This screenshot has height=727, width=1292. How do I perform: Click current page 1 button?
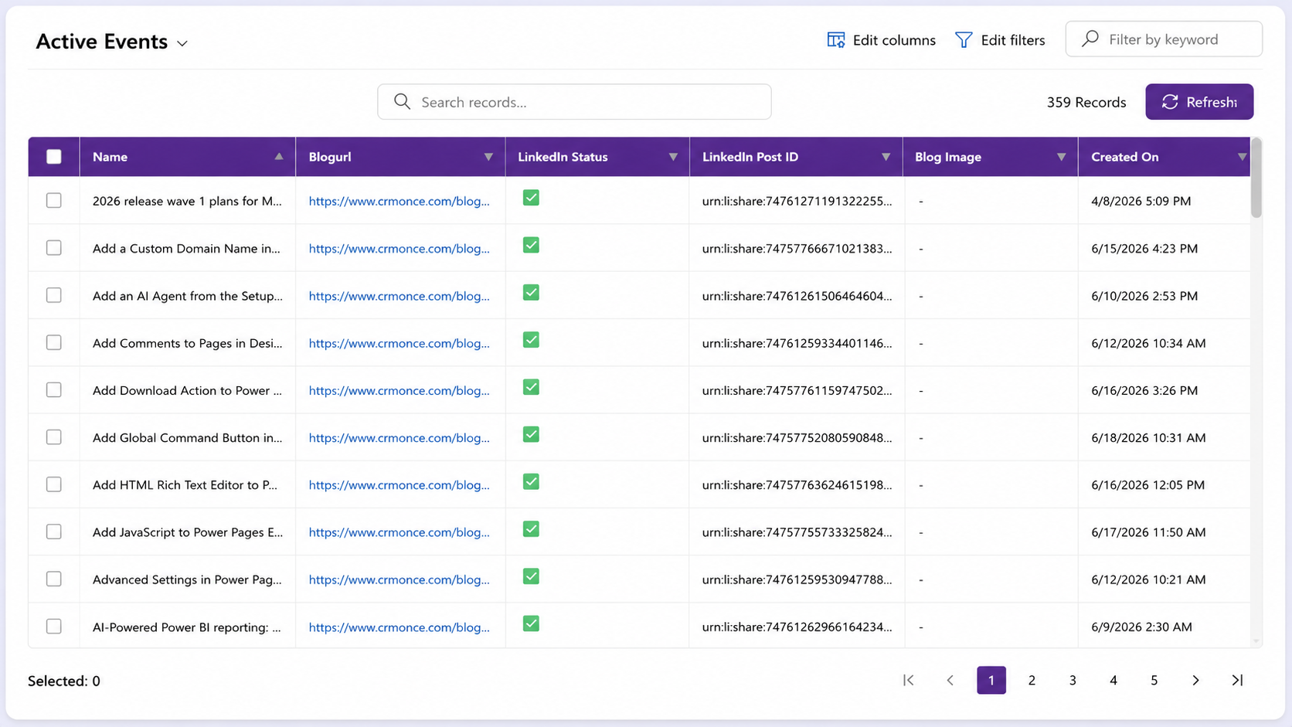pos(991,680)
